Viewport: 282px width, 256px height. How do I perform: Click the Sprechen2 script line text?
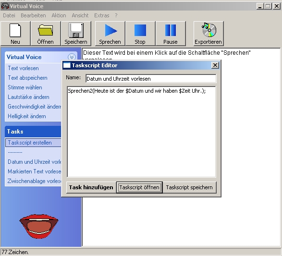(137, 91)
